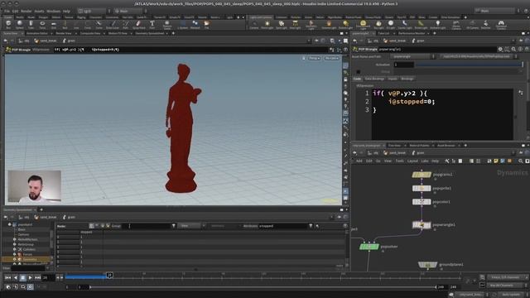Step back one frame
This screenshot has height=298, width=530.
click(15, 278)
